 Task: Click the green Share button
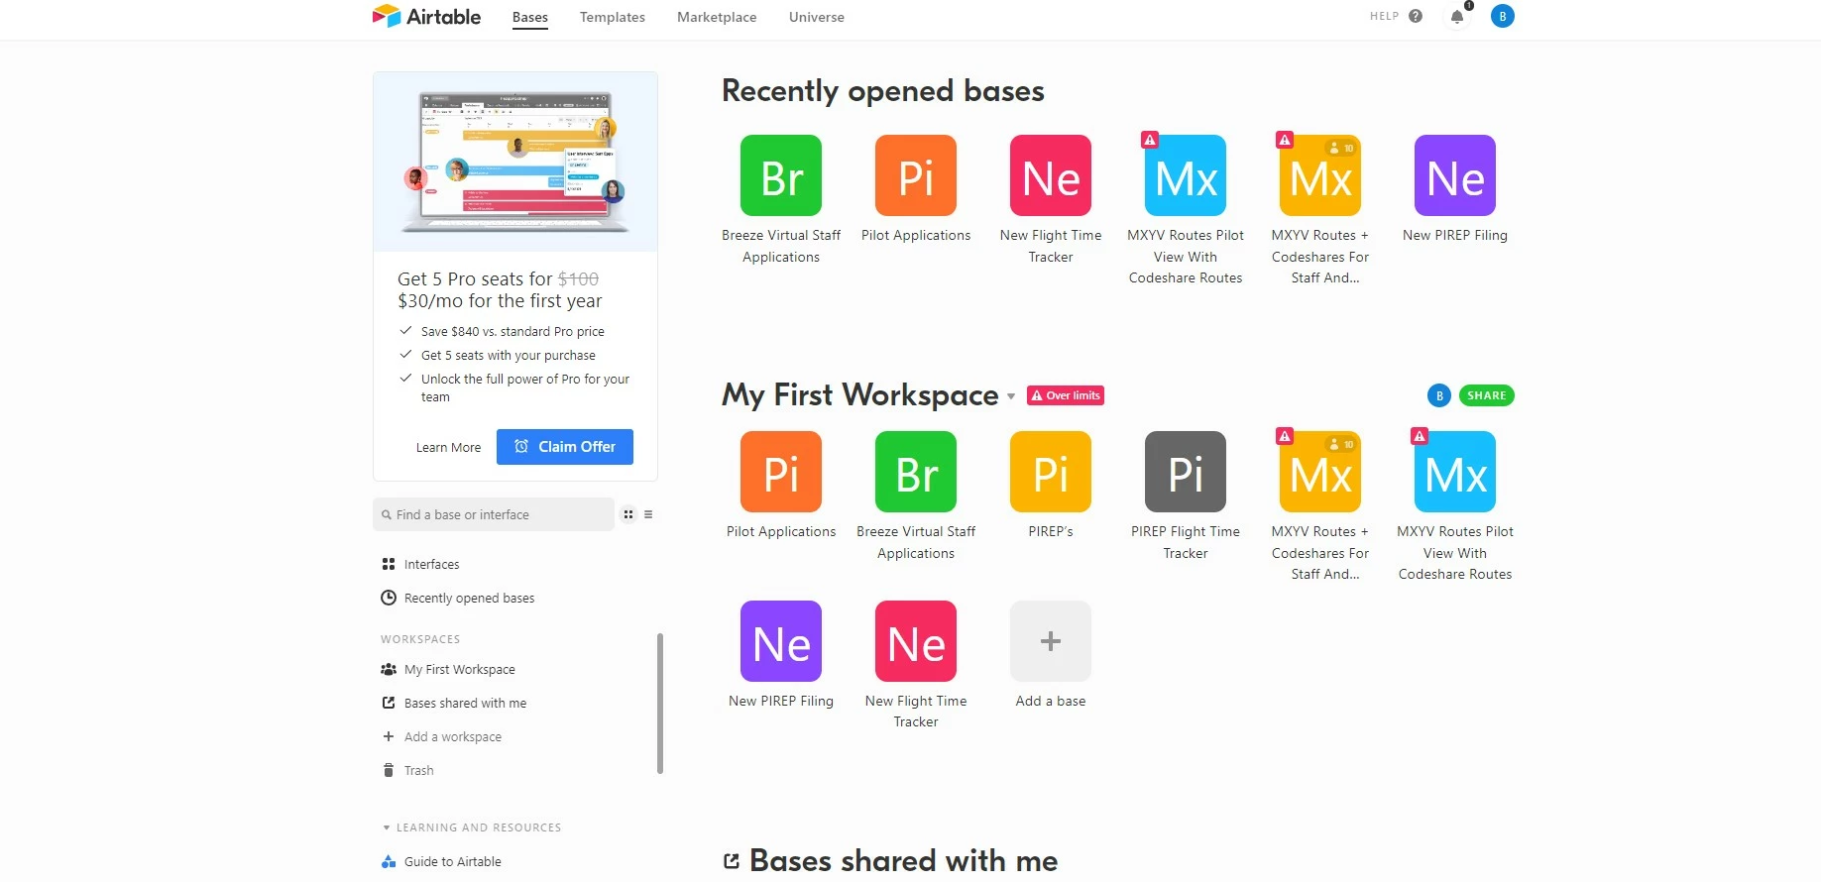[1487, 395]
